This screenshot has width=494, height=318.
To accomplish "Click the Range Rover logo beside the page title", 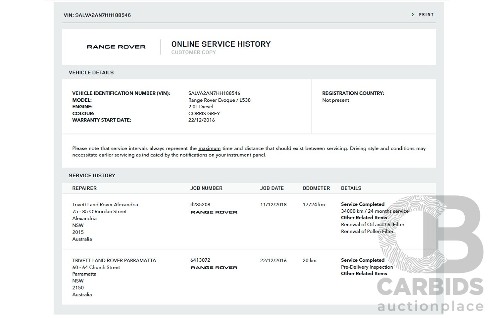I will pos(116,47).
